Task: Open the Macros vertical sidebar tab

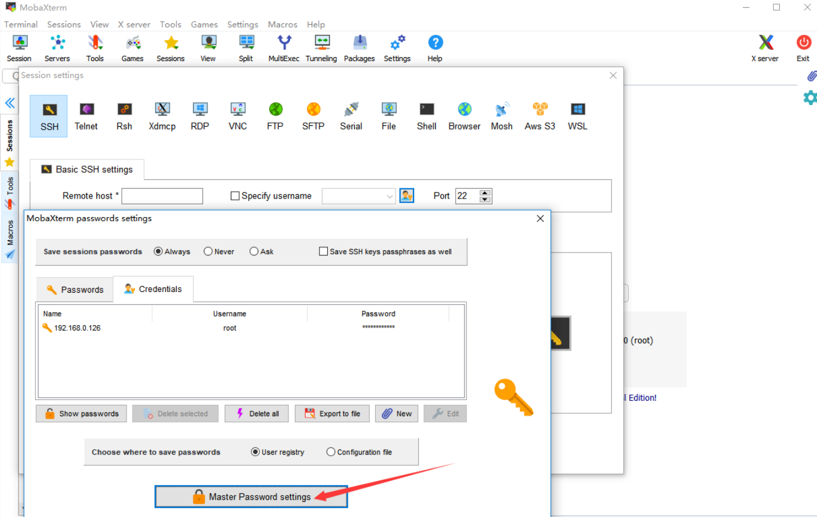Action: pyautogui.click(x=10, y=240)
